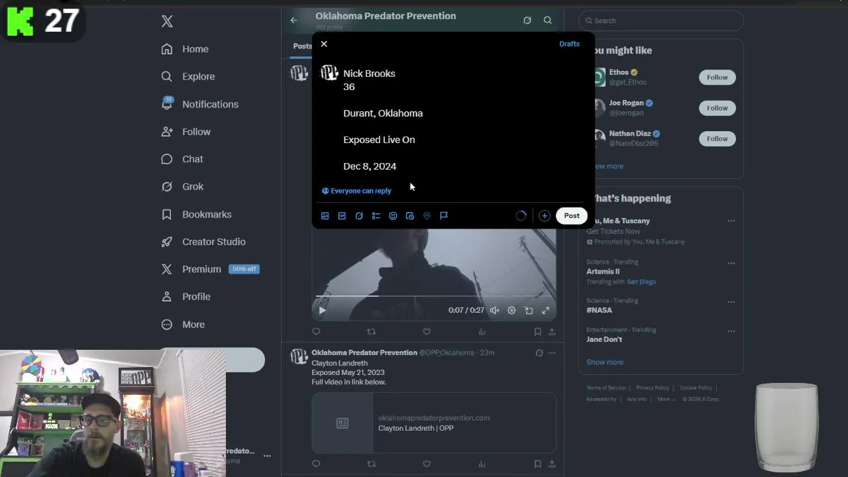The height and width of the screenshot is (477, 848).
Task: Add a poll to the post
Action: (x=376, y=216)
